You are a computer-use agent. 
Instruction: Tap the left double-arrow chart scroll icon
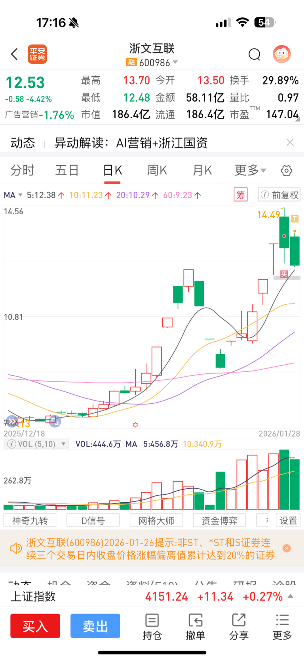[12, 422]
